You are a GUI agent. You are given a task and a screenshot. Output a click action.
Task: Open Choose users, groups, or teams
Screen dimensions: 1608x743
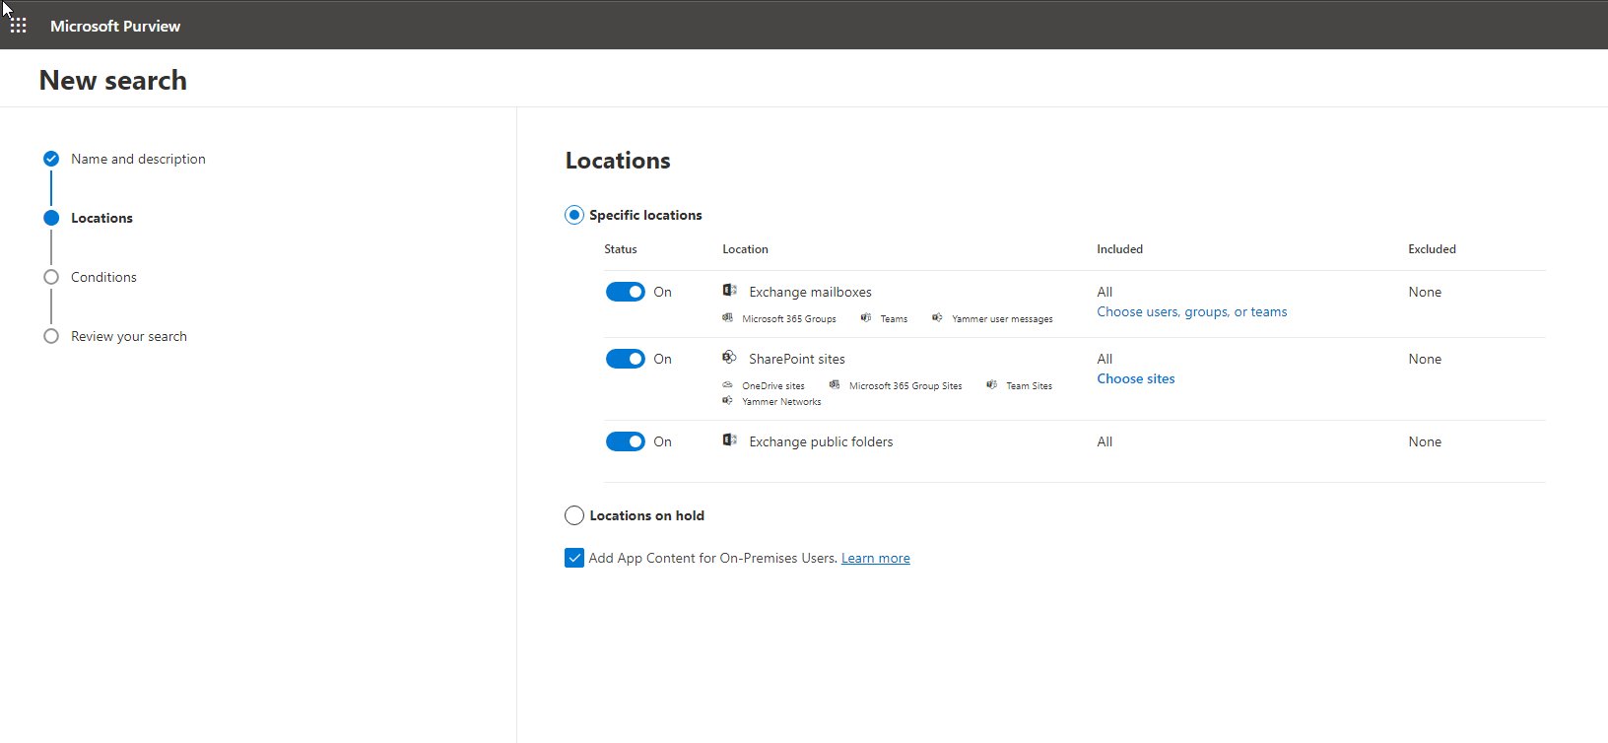point(1191,312)
